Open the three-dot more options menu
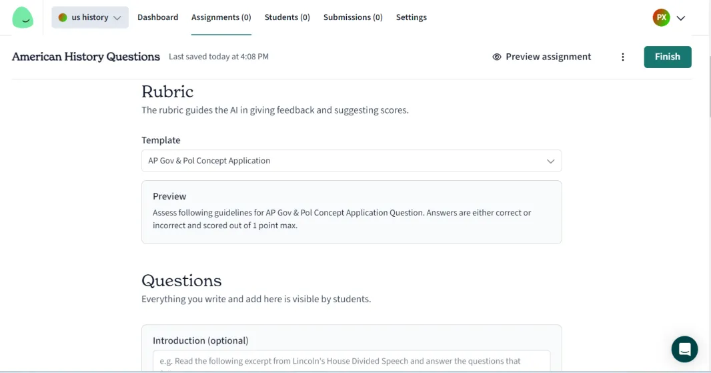Screen dimensions: 711x373 [x=622, y=57]
